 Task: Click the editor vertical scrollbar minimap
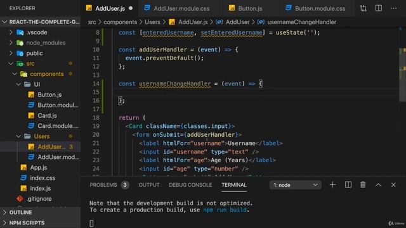[x=402, y=75]
